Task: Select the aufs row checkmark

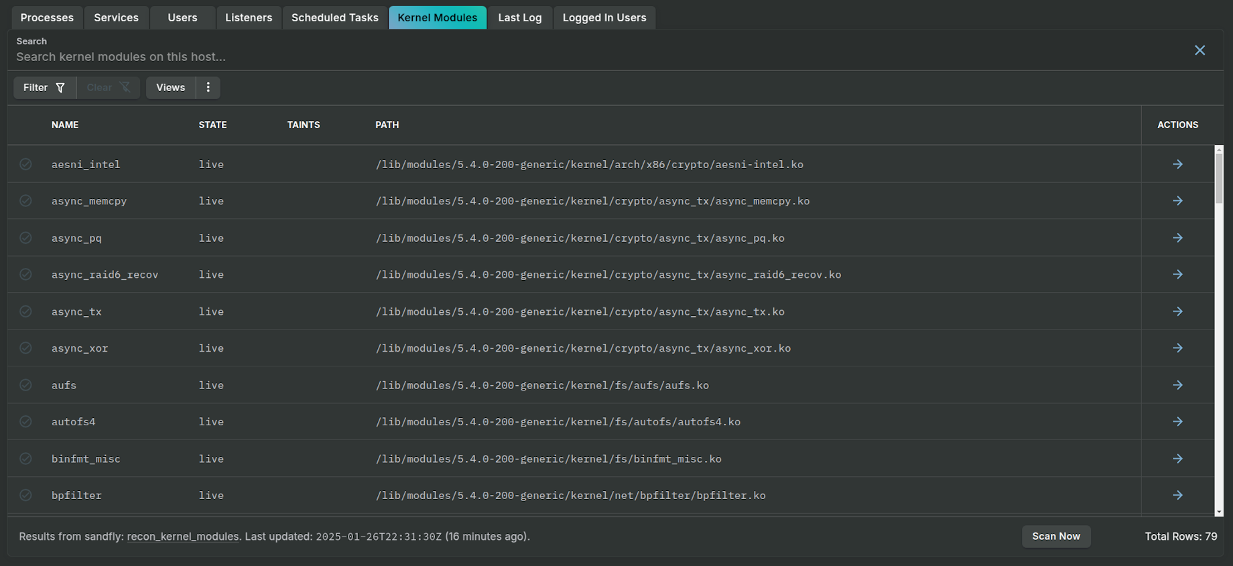Action: coord(25,385)
